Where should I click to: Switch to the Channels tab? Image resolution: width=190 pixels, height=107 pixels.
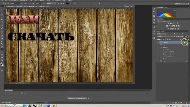[x=163, y=32]
